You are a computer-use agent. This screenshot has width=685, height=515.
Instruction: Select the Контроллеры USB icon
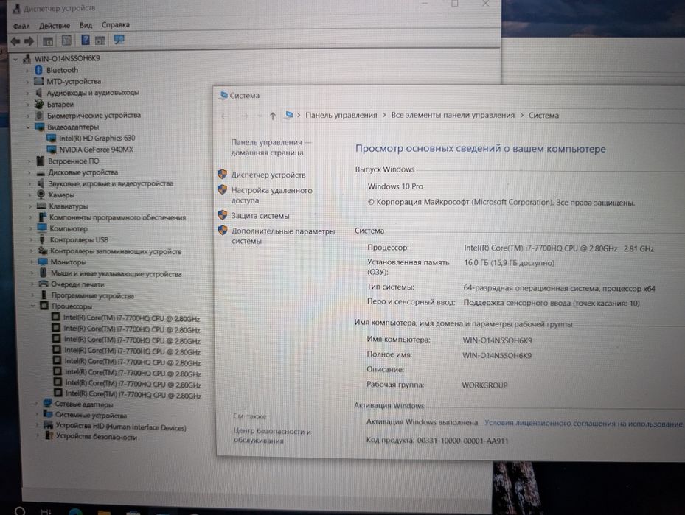42,239
